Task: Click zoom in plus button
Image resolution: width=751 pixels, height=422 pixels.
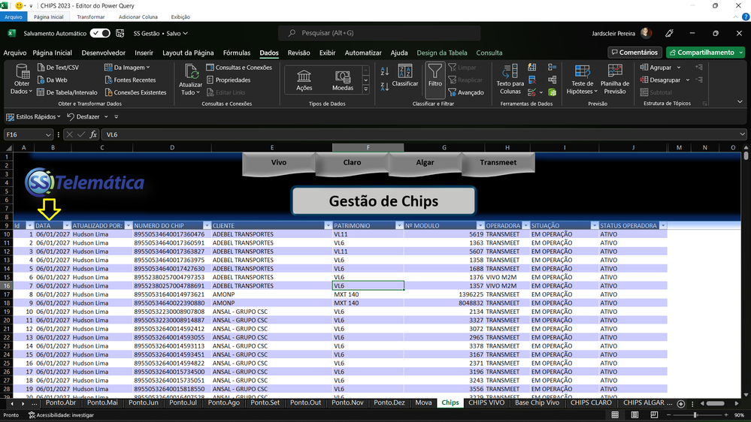Action: [x=726, y=414]
